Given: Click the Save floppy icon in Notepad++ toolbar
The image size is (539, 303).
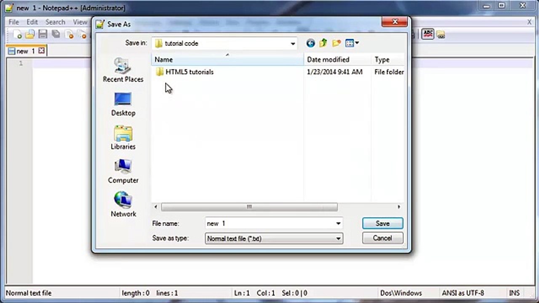Looking at the screenshot, I should [x=43, y=35].
